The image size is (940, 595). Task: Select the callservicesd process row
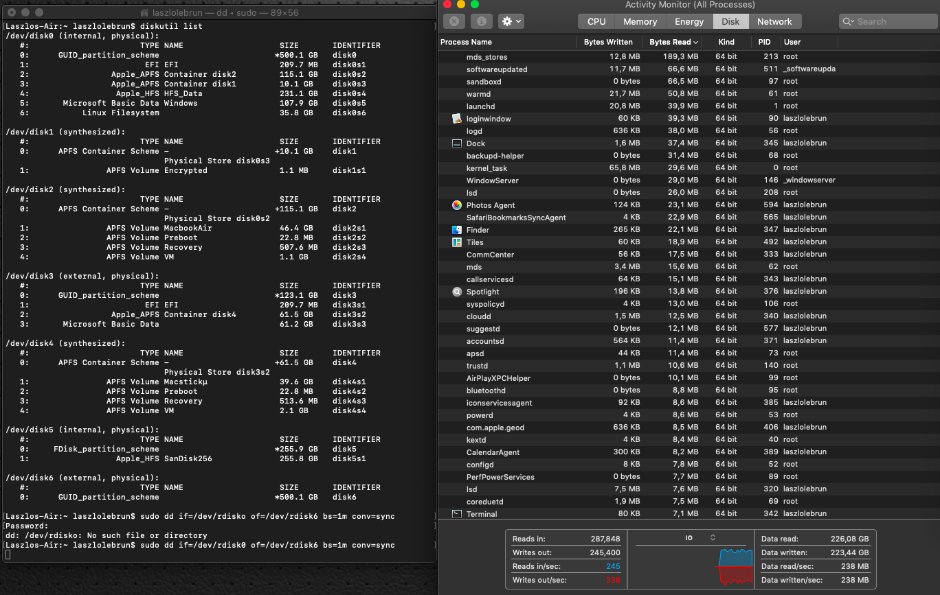[x=689, y=279]
